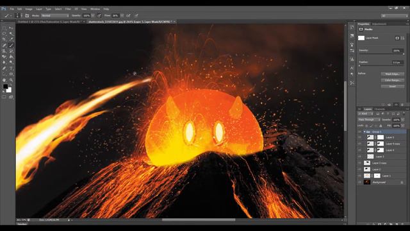410x231 pixels.
Task: Hide Layer 1
Action: [360, 176]
